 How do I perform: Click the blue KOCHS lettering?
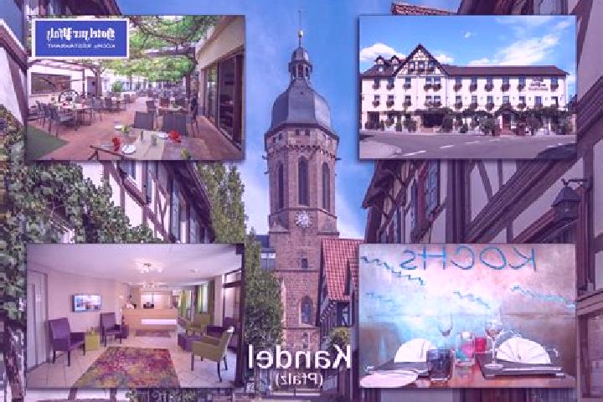(467, 258)
